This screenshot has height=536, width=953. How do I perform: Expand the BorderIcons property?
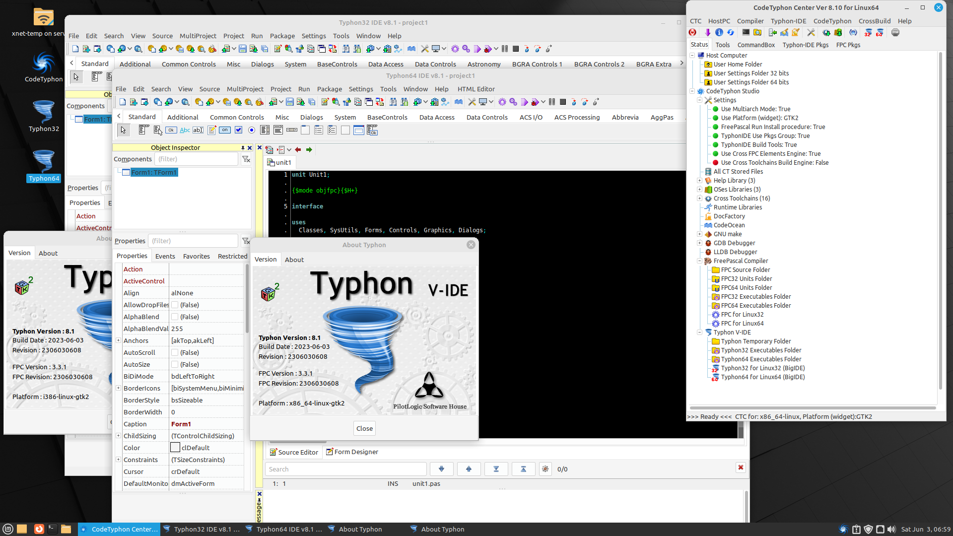[118, 388]
